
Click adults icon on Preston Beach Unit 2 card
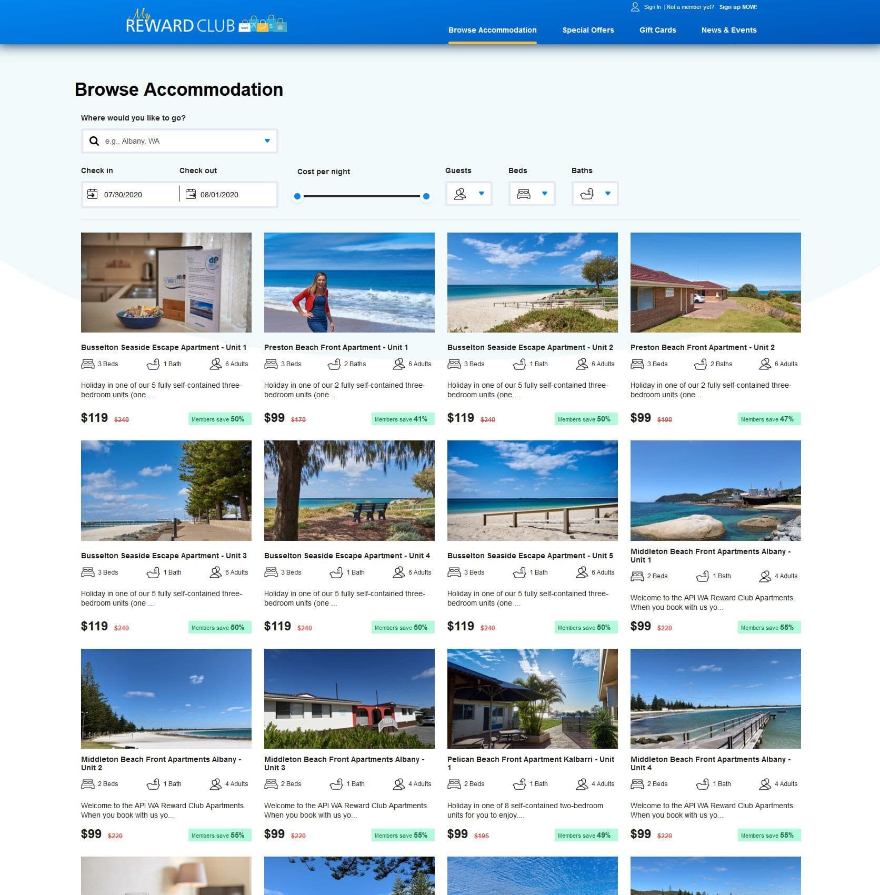(x=765, y=364)
